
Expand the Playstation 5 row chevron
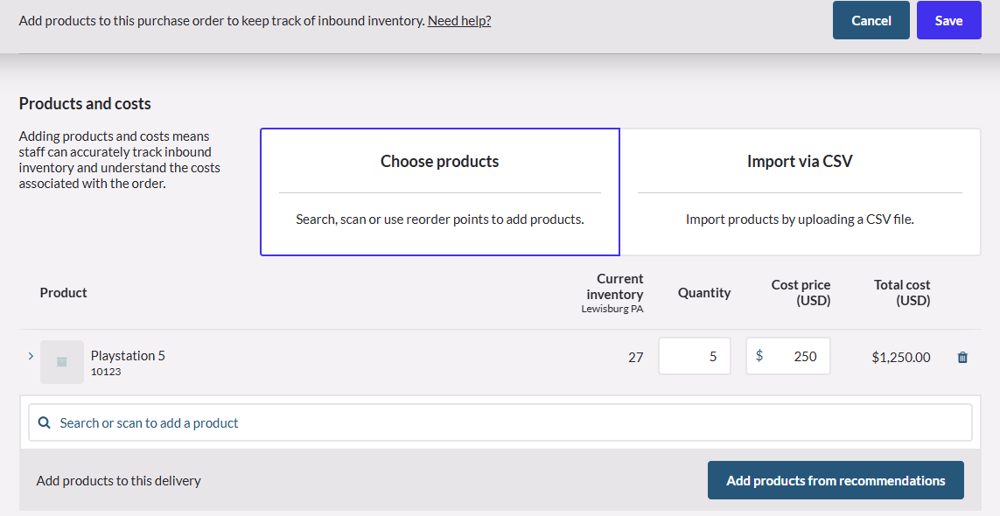[31, 356]
